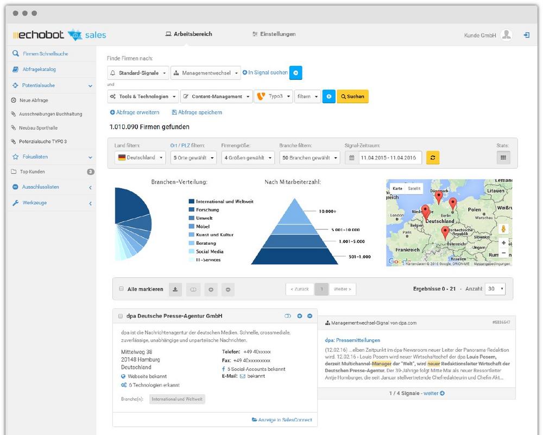543x435 pixels.
Task: Open Anzeige in SalesConnect link
Action: click(x=282, y=420)
